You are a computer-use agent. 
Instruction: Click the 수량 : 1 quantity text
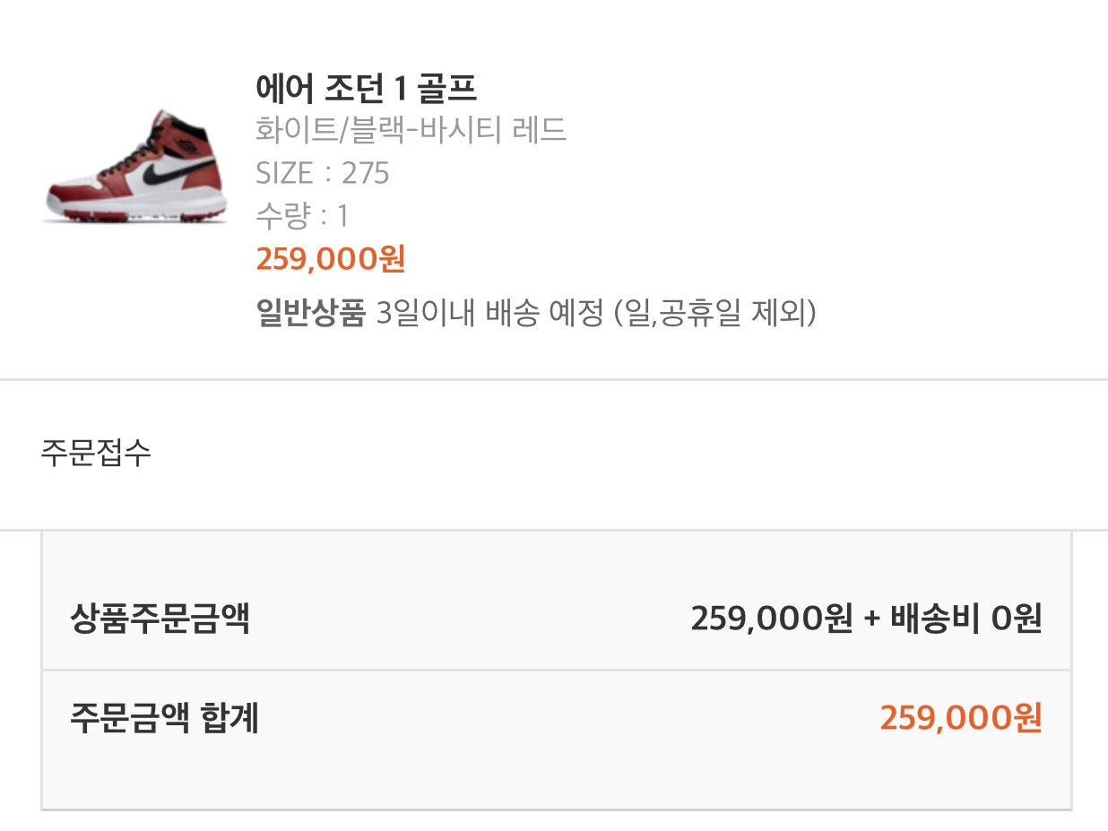pyautogui.click(x=302, y=215)
